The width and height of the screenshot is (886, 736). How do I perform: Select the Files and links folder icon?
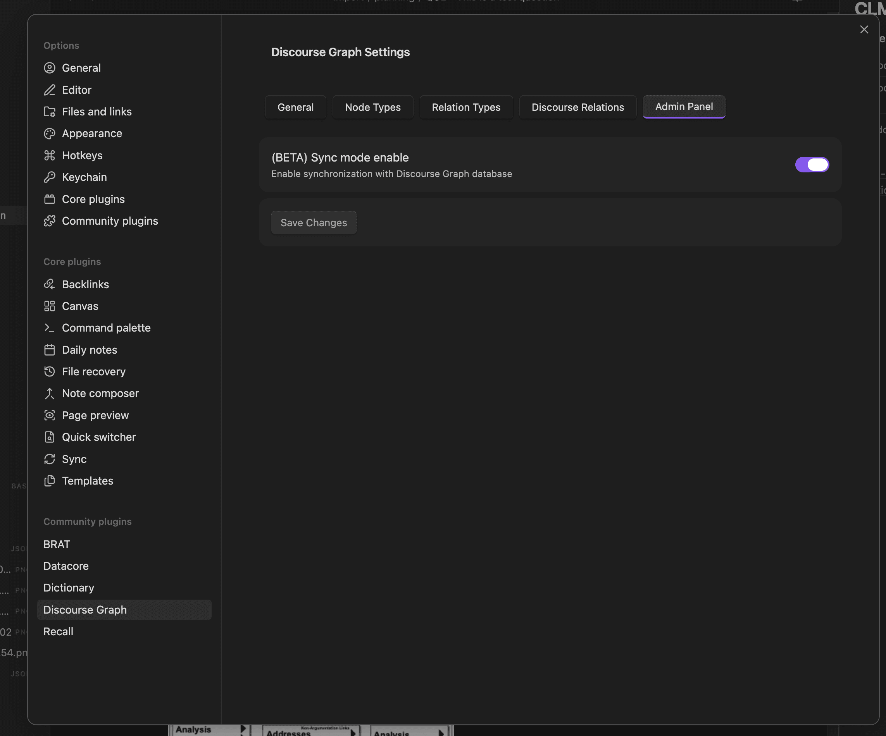coord(50,112)
